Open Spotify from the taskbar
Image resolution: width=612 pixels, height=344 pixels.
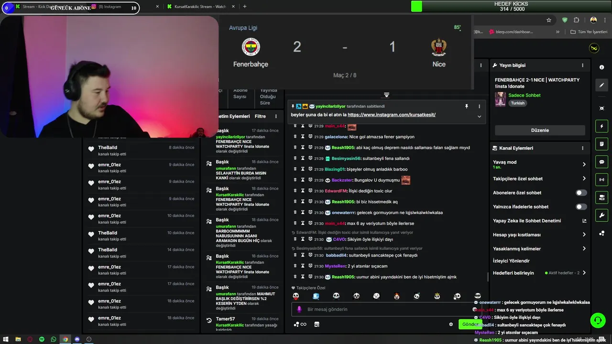(42, 339)
